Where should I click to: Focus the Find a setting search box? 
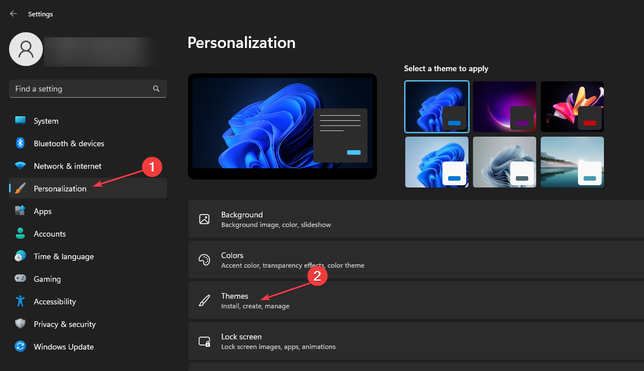pyautogui.click(x=88, y=89)
